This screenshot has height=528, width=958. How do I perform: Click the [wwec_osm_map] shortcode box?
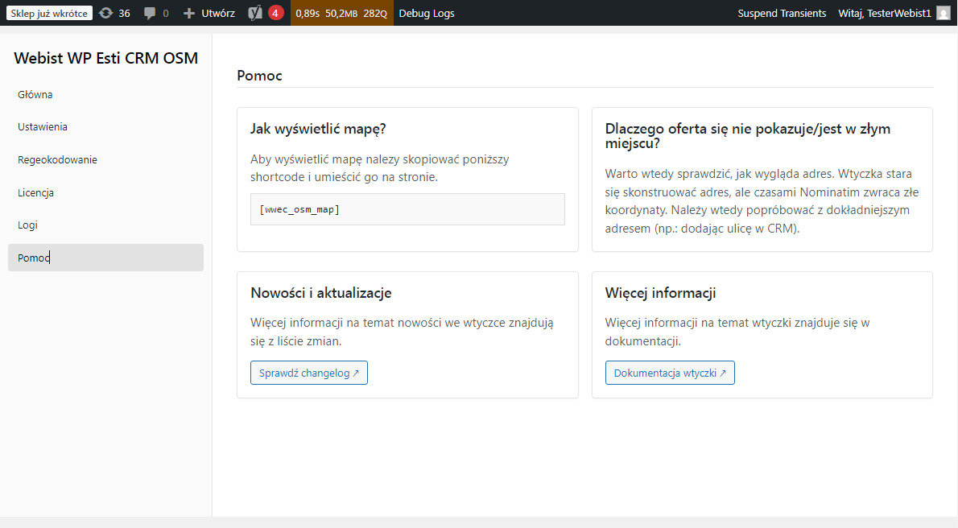pyautogui.click(x=407, y=209)
